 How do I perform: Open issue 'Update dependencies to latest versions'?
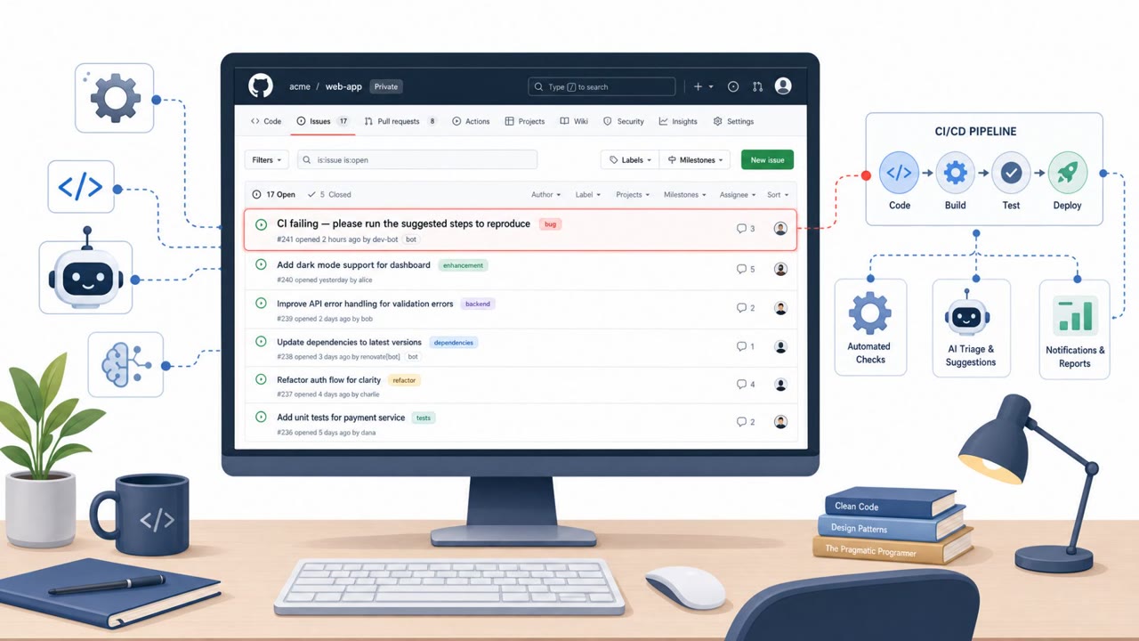tap(349, 342)
